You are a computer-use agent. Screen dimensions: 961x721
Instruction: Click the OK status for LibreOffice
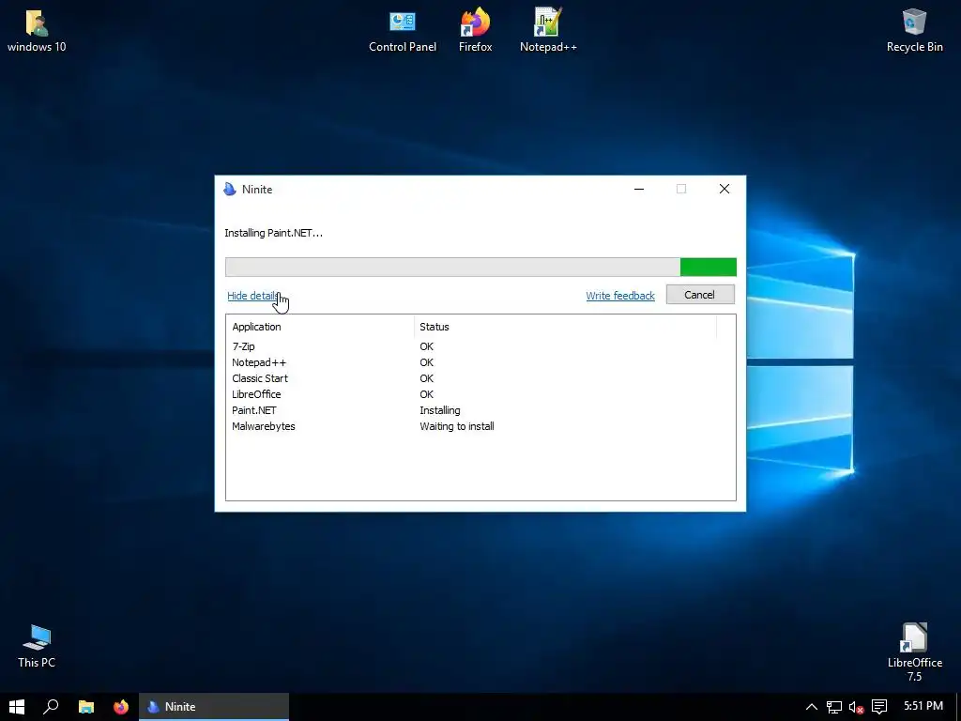[427, 394]
